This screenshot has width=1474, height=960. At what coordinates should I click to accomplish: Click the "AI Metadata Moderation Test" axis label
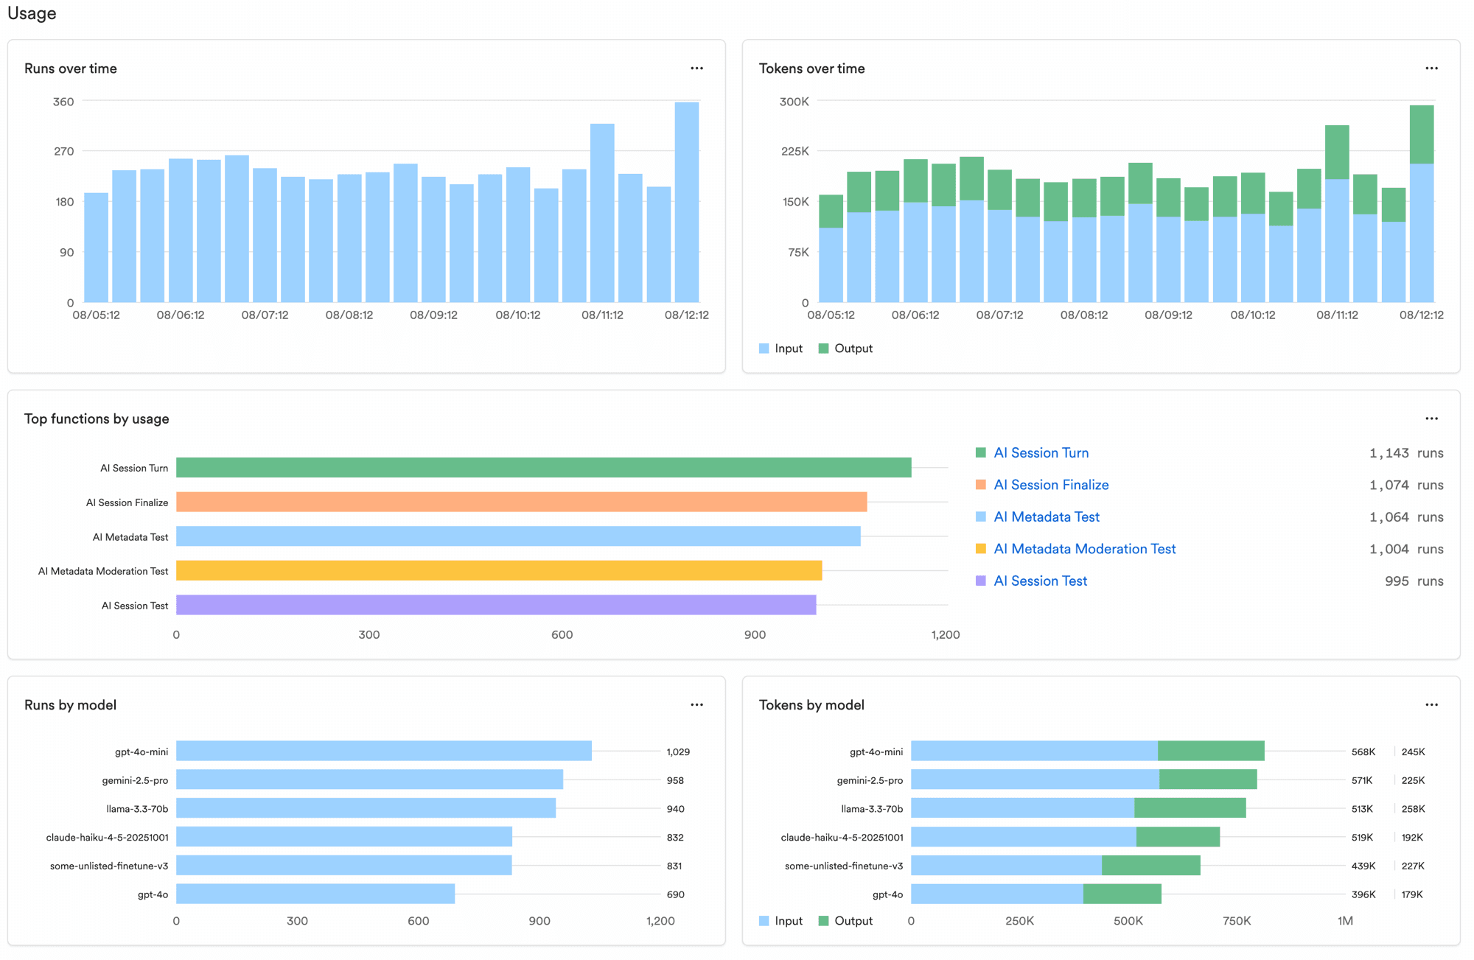tap(103, 571)
